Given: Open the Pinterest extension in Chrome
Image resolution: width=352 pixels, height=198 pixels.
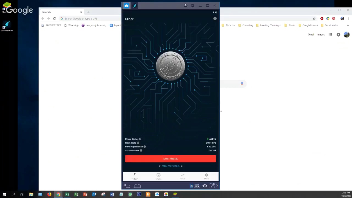Looking at the screenshot, I should [334, 18].
